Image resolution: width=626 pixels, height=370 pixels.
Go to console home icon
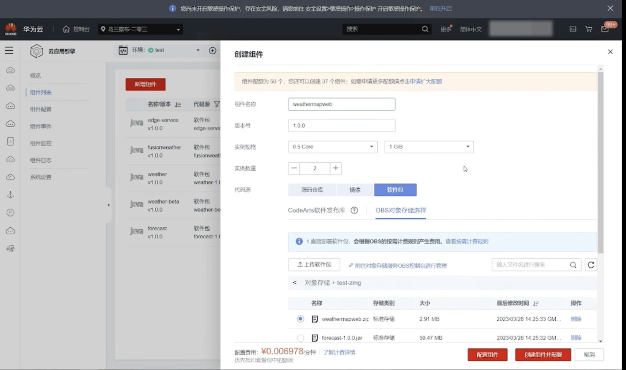coord(66,29)
